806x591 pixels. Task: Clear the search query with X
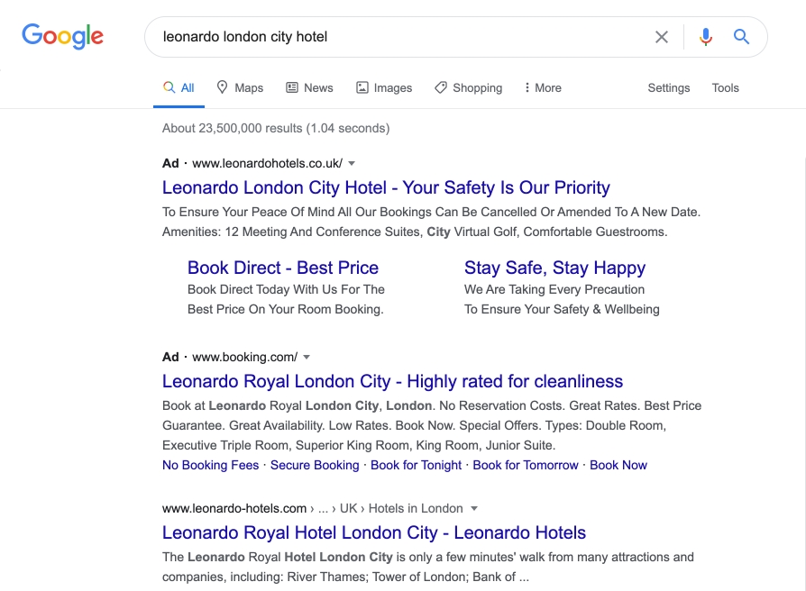(x=662, y=37)
